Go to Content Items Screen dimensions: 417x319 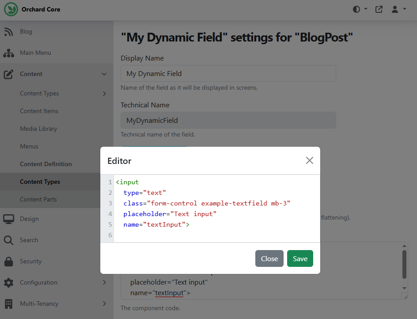pyautogui.click(x=39, y=111)
